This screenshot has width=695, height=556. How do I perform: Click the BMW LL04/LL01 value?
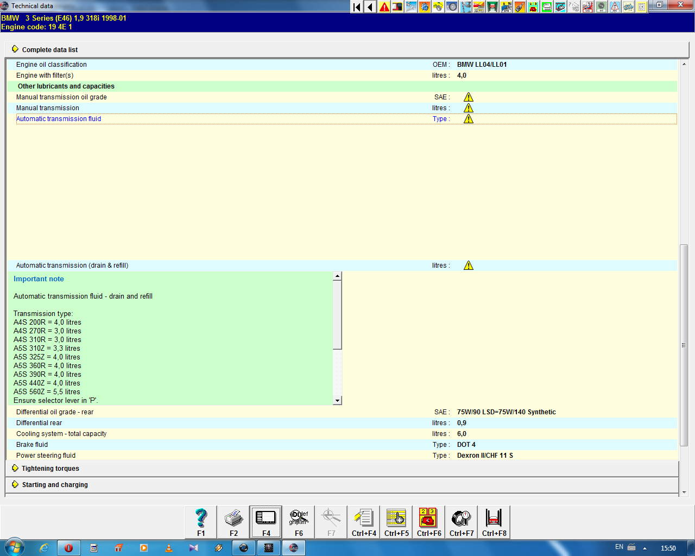pos(482,65)
